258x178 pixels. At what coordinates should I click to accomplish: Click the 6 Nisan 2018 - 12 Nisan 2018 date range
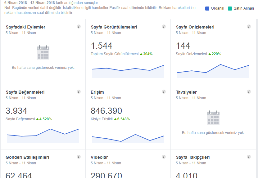[x=29, y=3]
